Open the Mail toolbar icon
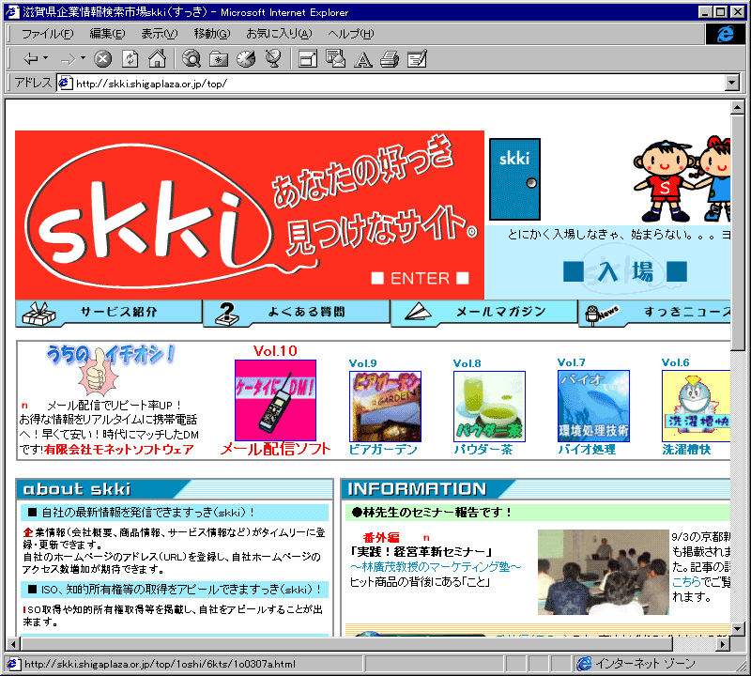 [335, 58]
